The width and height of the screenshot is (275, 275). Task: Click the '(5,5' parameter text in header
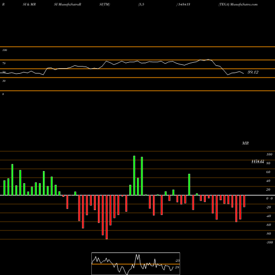(x=141, y=4)
